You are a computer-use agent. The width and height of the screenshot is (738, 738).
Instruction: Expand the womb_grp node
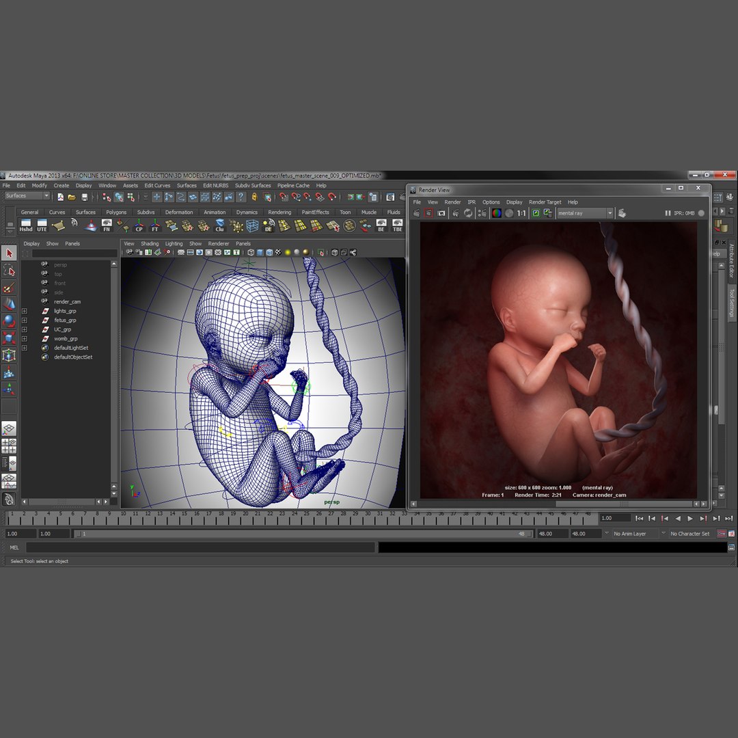[25, 339]
